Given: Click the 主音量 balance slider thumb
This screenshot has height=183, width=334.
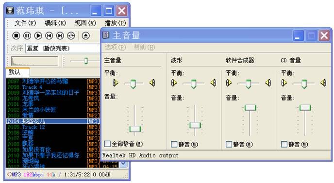Looking at the screenshot, I should pyautogui.click(x=133, y=84).
